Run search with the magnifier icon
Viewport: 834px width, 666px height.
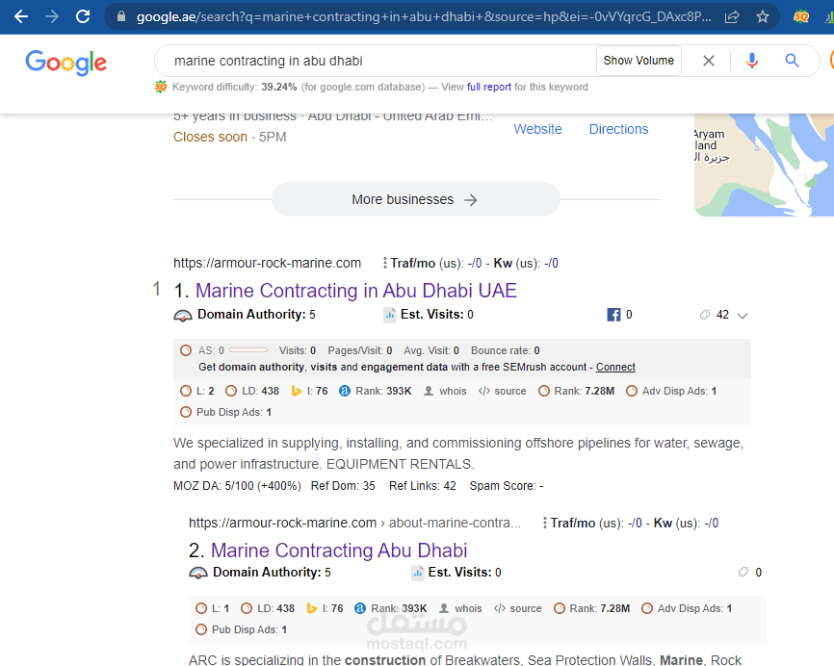(792, 61)
